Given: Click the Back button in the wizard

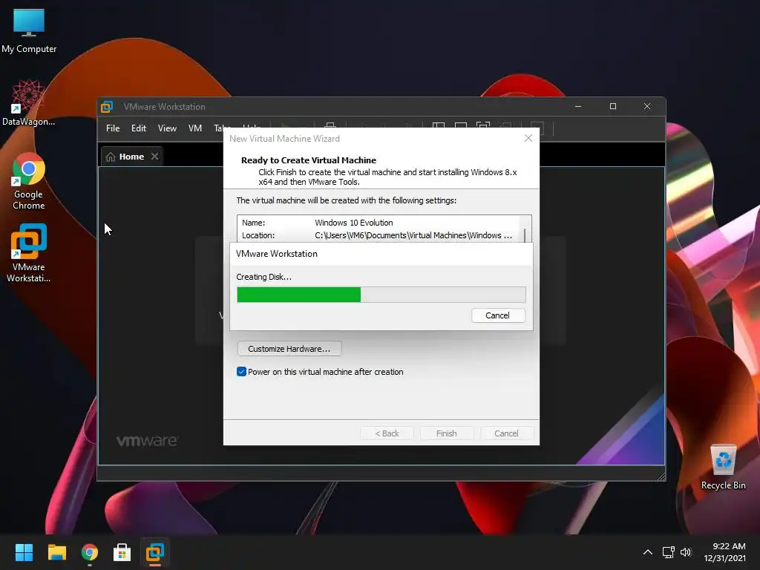Looking at the screenshot, I should 387,433.
